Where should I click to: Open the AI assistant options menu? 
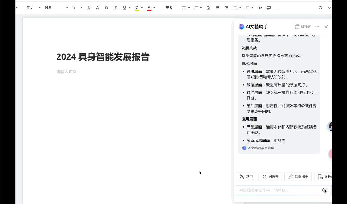click(317, 27)
